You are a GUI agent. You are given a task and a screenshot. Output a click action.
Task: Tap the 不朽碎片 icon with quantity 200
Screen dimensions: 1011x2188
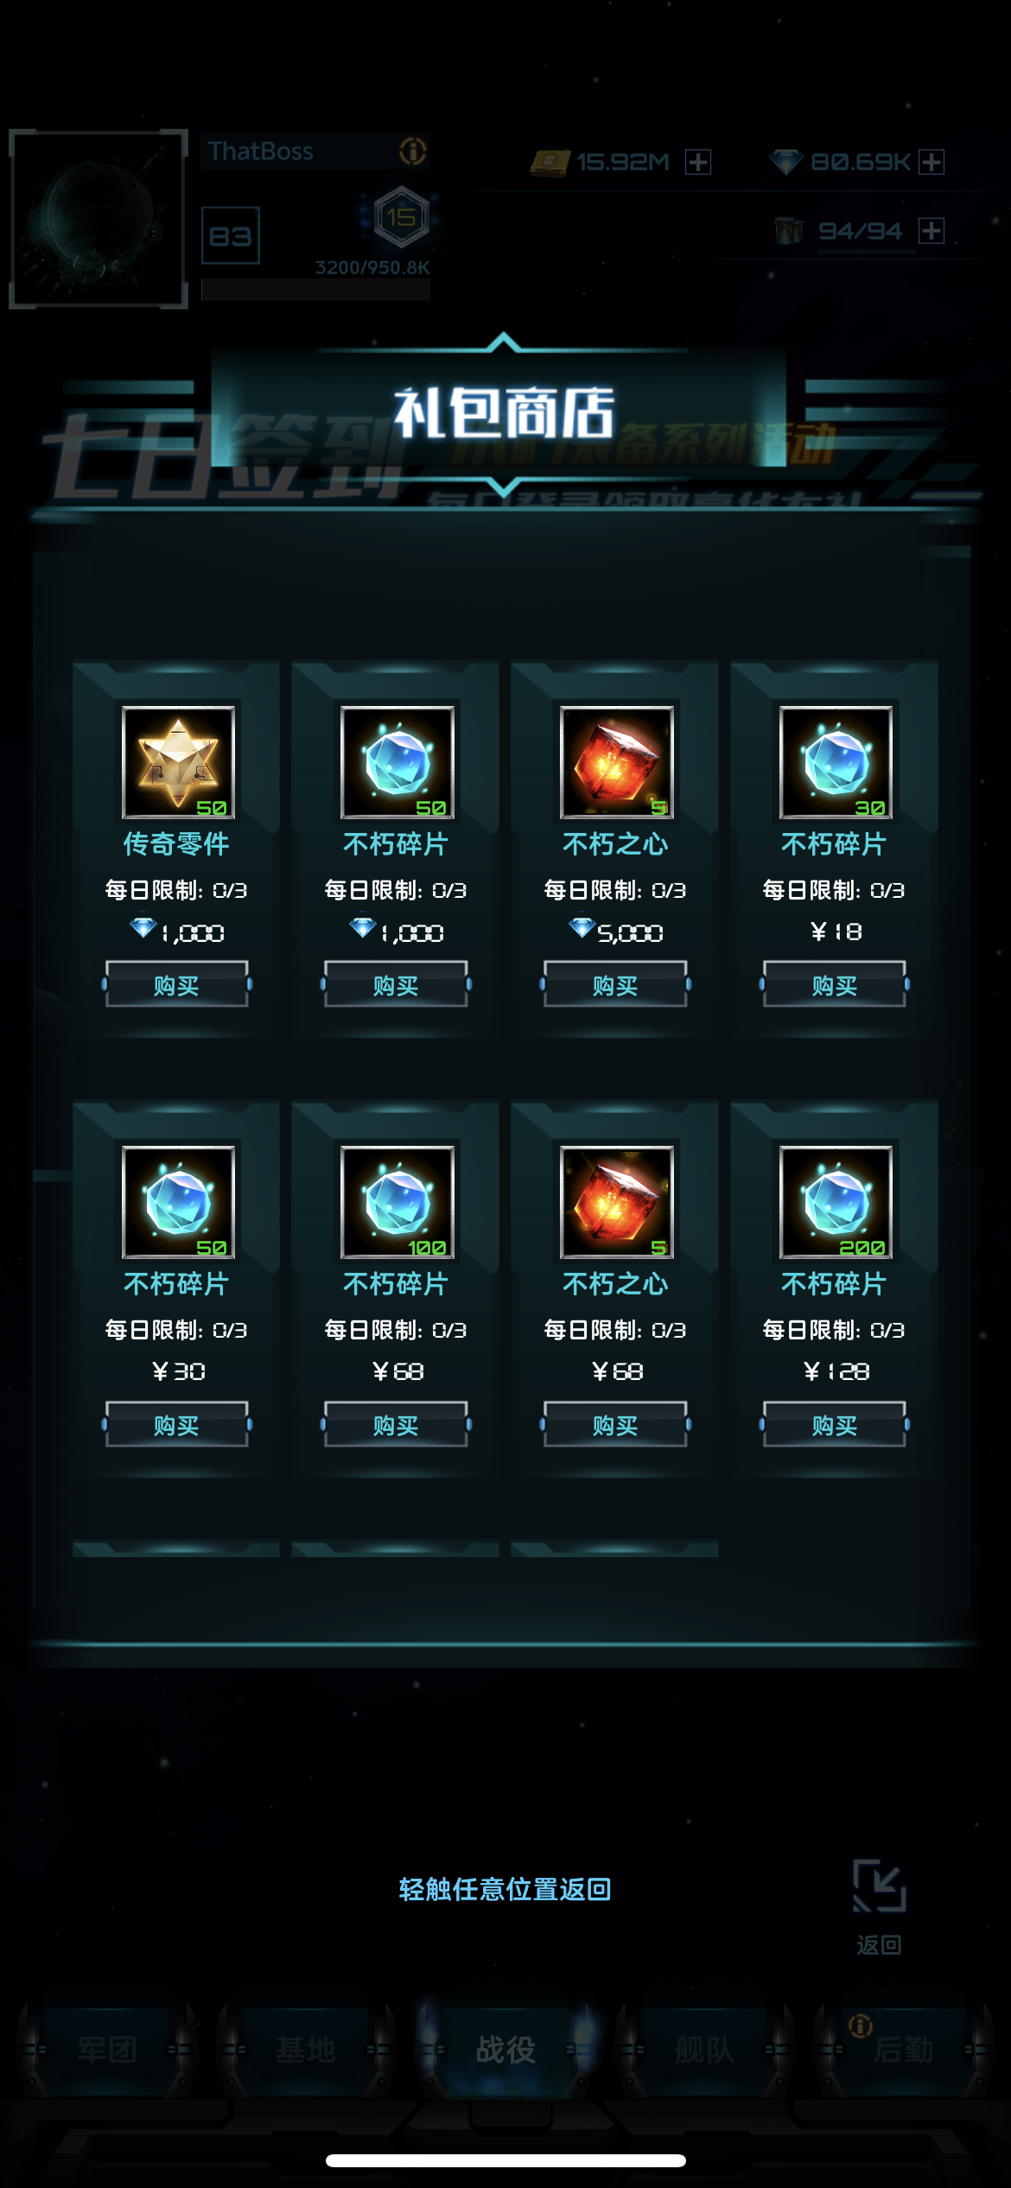pos(836,1201)
